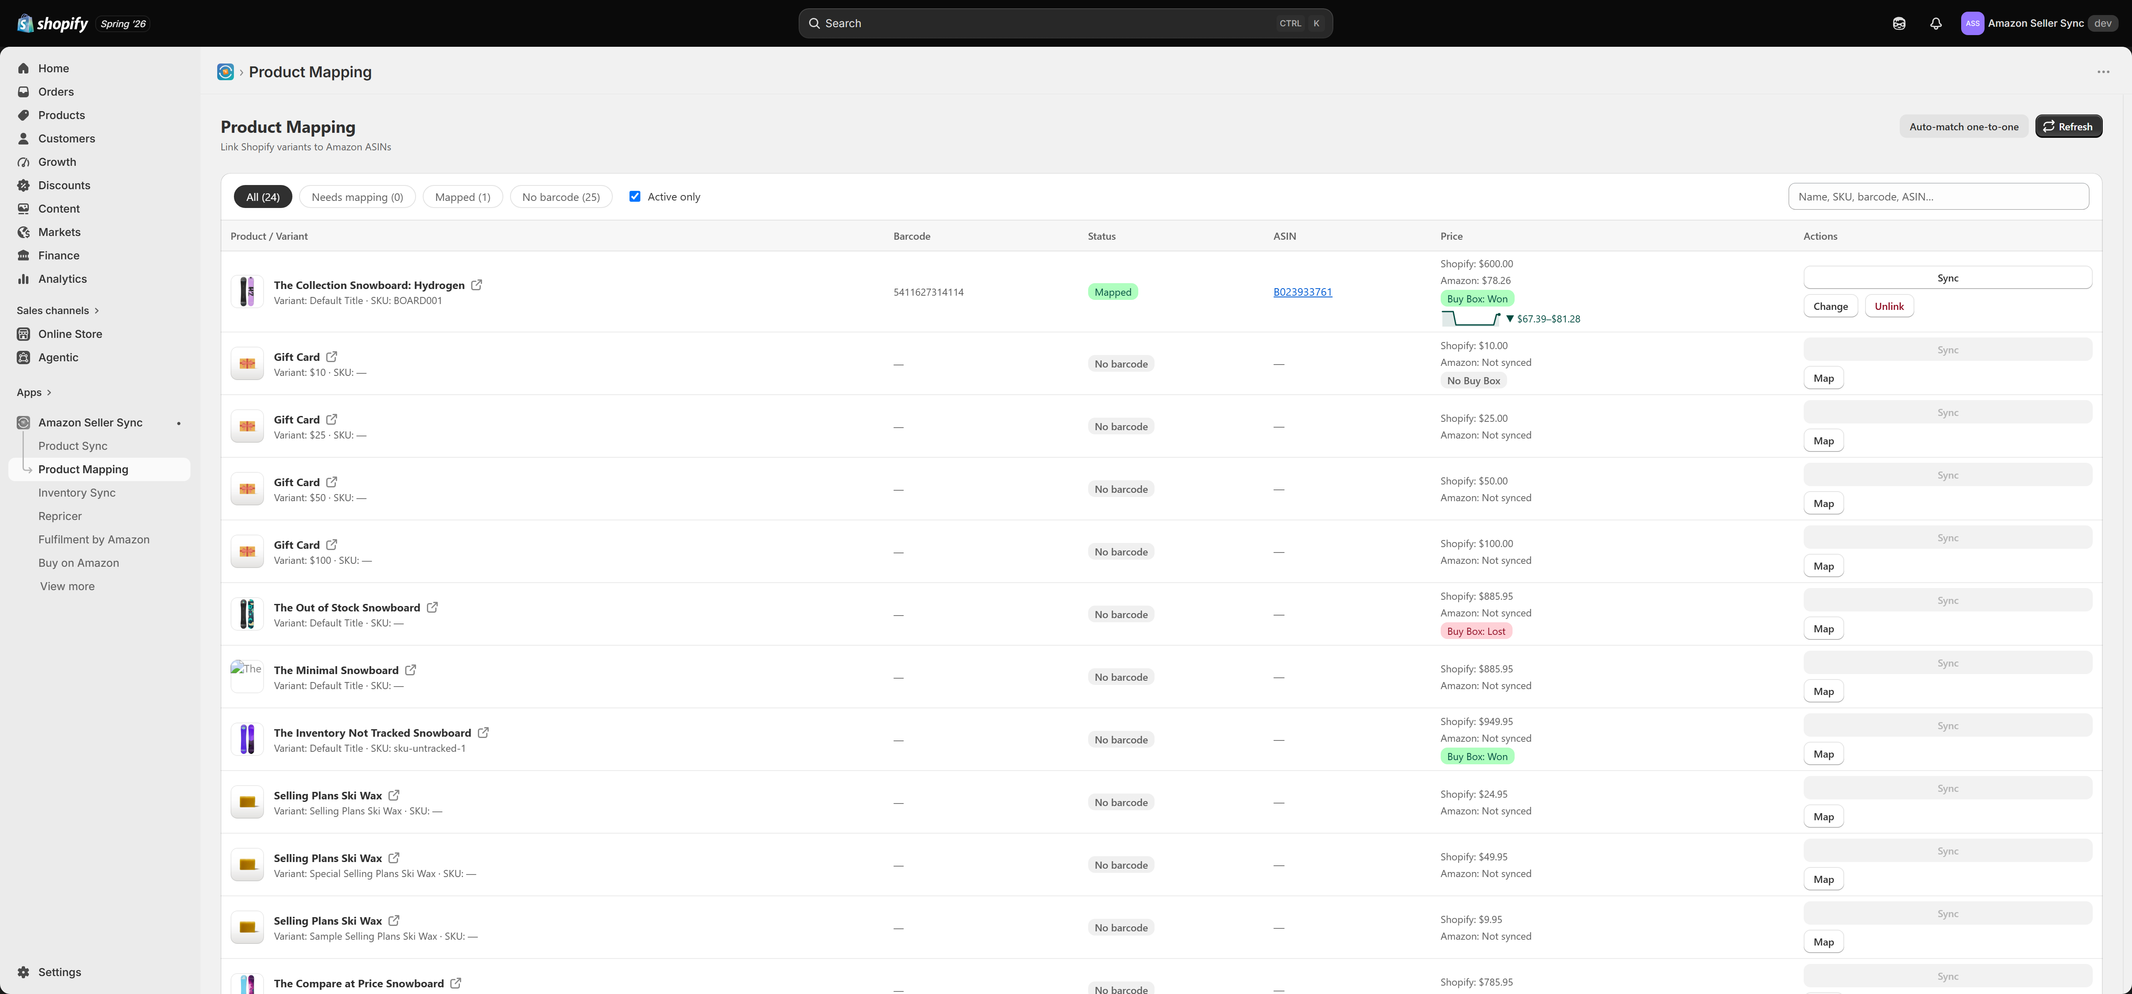Click the Change button for Hydrogen
Image resolution: width=2132 pixels, height=994 pixels.
click(x=1830, y=306)
